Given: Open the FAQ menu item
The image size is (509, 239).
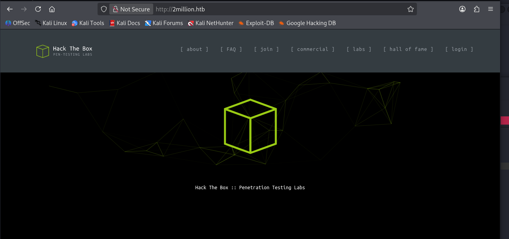Looking at the screenshot, I should point(231,49).
